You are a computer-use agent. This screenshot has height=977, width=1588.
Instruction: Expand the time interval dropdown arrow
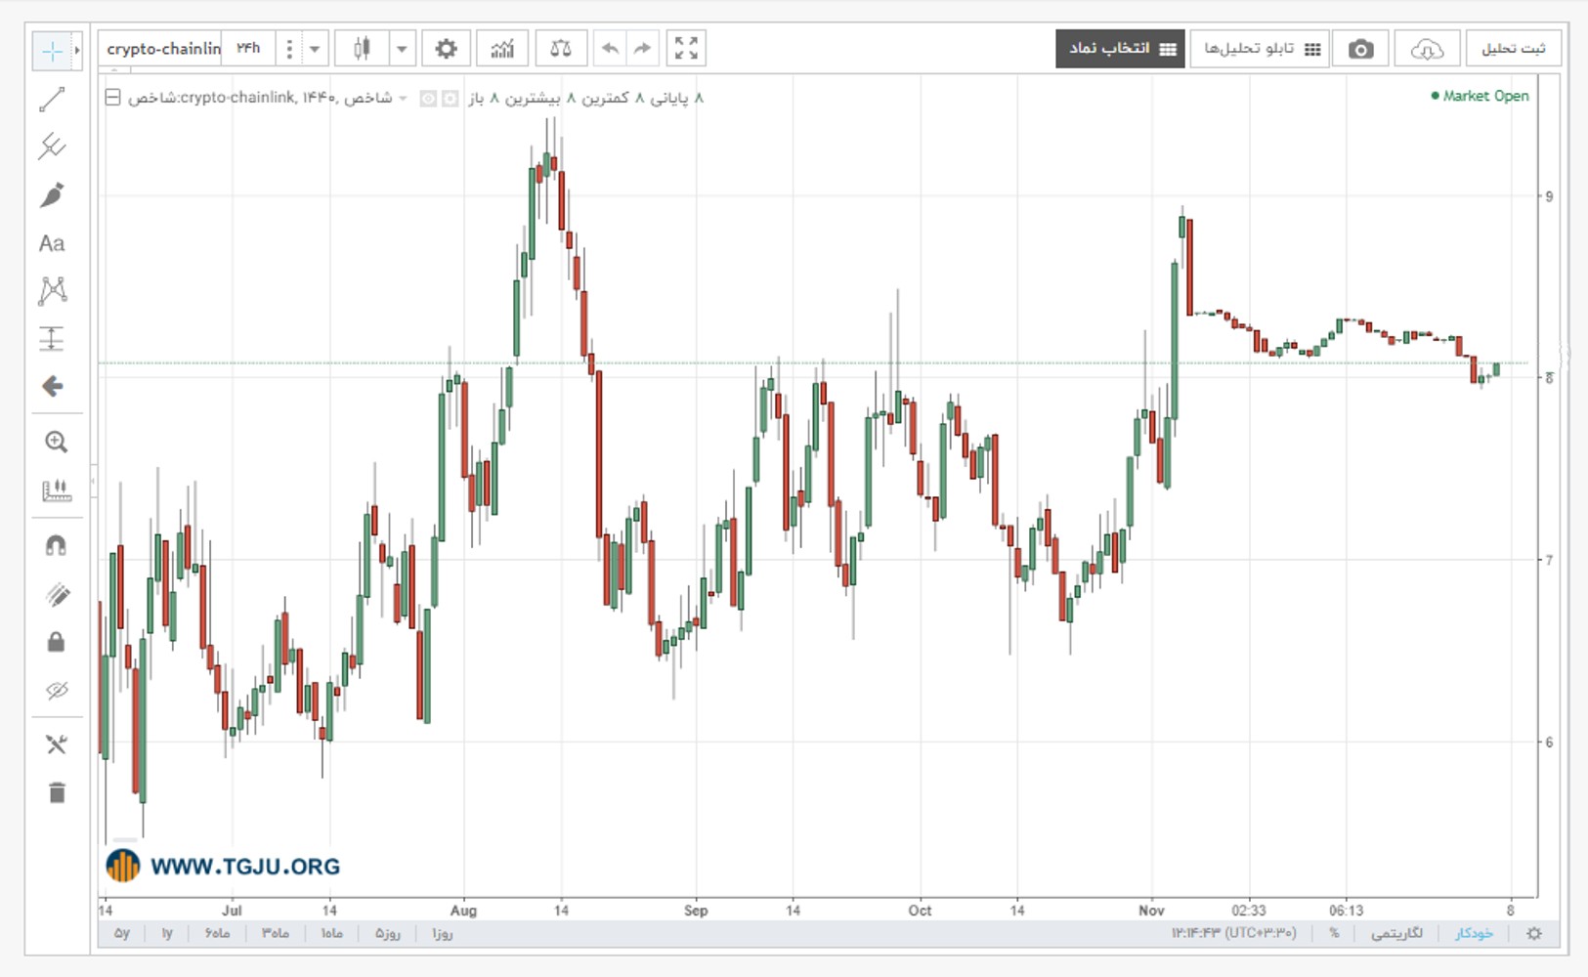click(x=315, y=49)
